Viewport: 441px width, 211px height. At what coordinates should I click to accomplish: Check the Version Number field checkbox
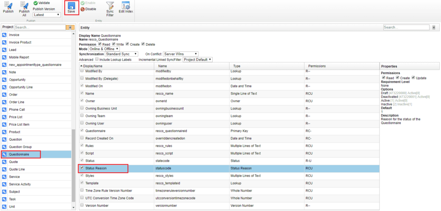pyautogui.click(x=82, y=205)
